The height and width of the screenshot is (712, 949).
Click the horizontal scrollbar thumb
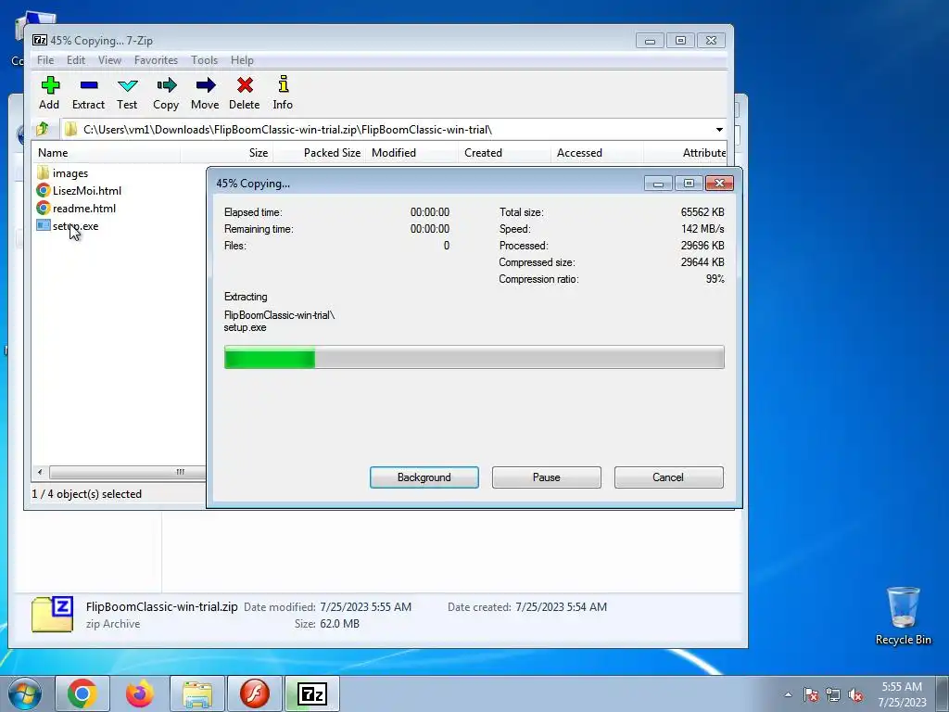tap(127, 472)
